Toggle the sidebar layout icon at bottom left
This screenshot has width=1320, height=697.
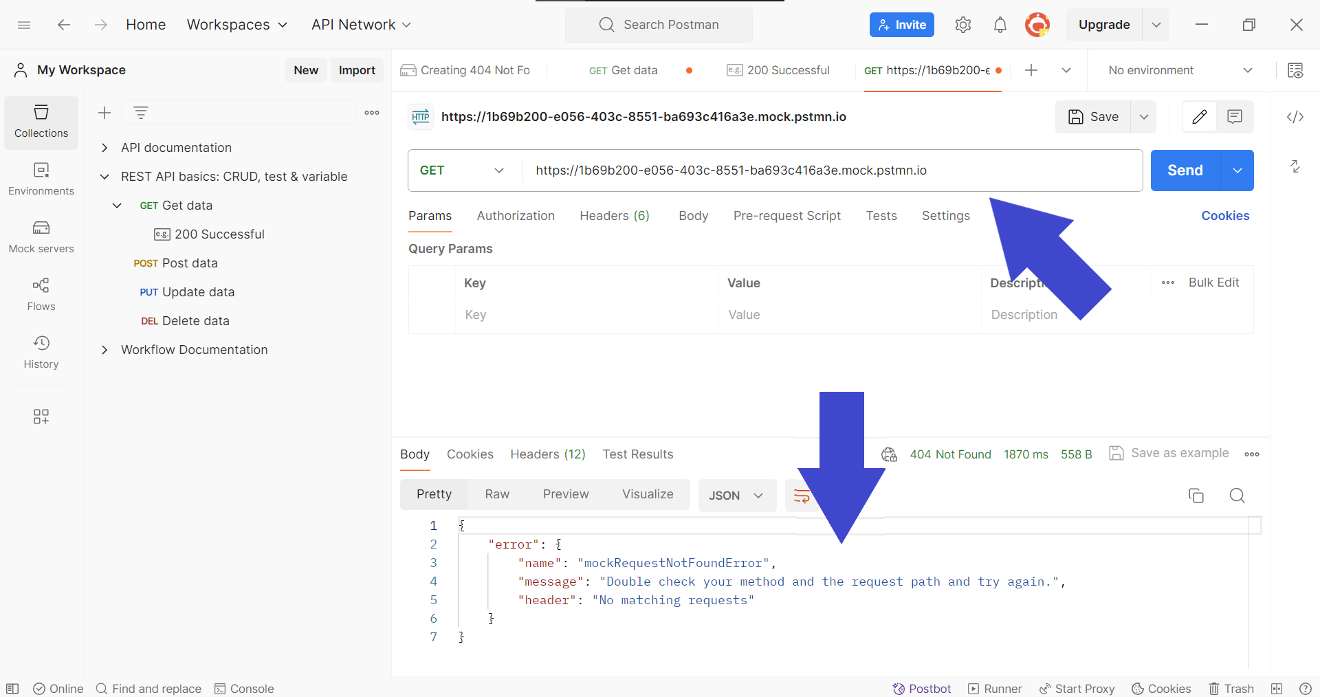[12, 689]
